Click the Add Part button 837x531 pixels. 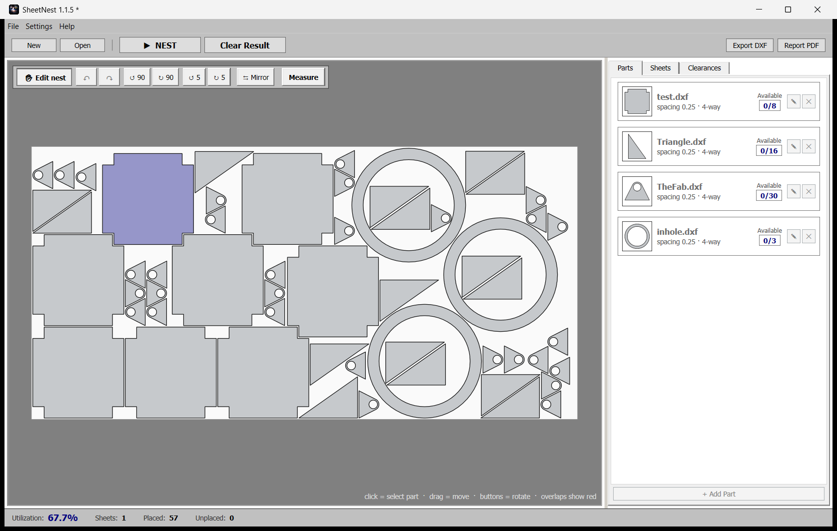pyautogui.click(x=719, y=494)
